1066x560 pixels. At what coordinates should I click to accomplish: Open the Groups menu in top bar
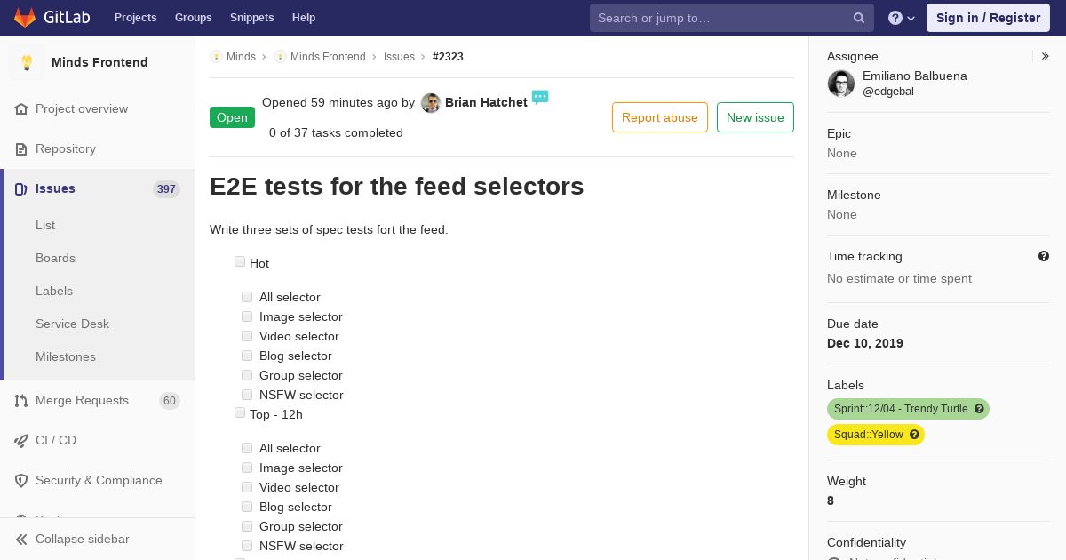click(x=193, y=18)
